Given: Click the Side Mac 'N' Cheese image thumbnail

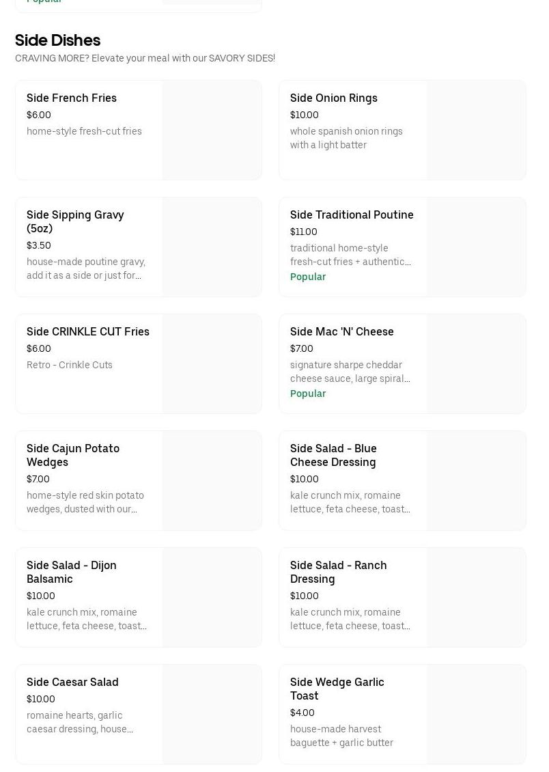Looking at the screenshot, I should pyautogui.click(x=476, y=363).
